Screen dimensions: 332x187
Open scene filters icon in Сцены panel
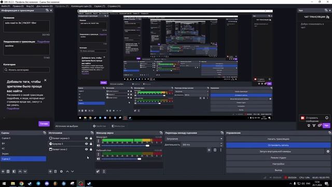click(x=14, y=171)
